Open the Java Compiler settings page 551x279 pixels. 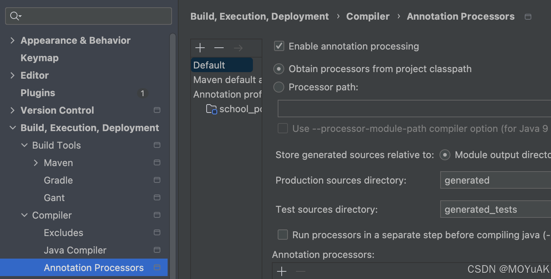[75, 250]
